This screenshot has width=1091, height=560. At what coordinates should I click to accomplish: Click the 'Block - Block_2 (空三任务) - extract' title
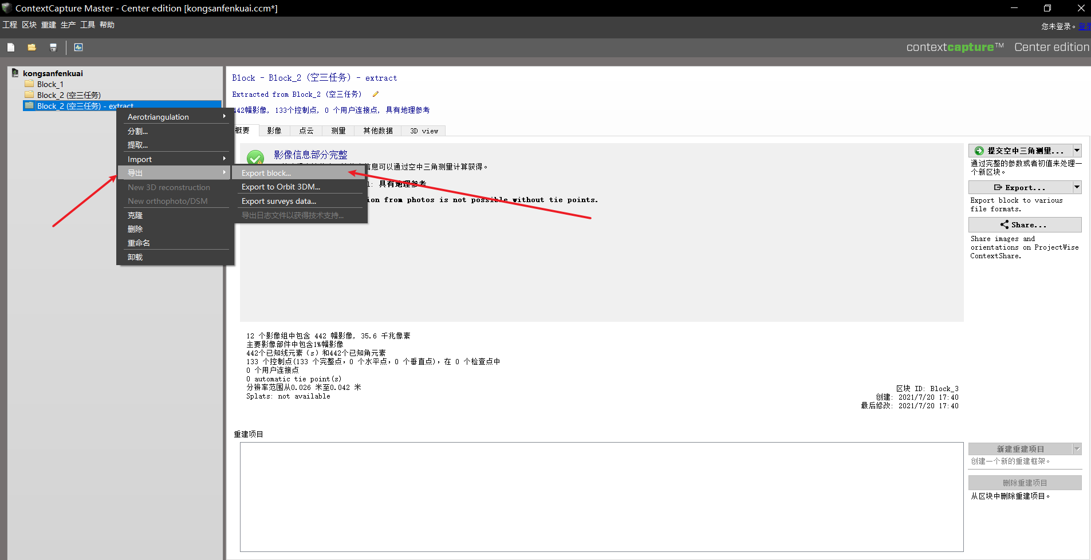[314, 78]
